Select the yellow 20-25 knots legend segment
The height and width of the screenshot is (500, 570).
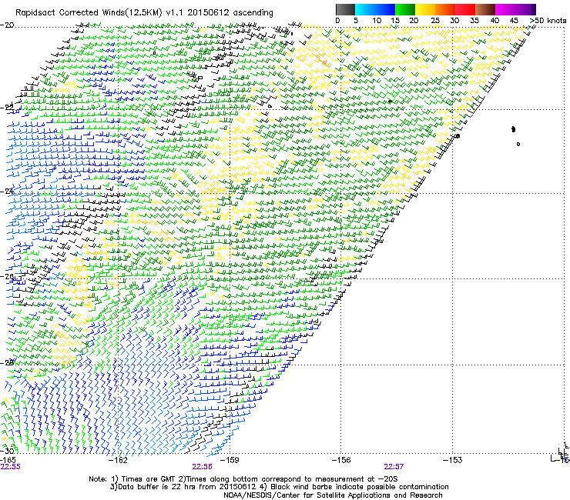pyautogui.click(x=425, y=9)
